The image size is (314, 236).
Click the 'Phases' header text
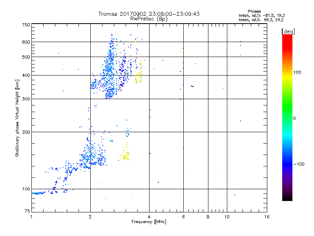tap(254, 11)
